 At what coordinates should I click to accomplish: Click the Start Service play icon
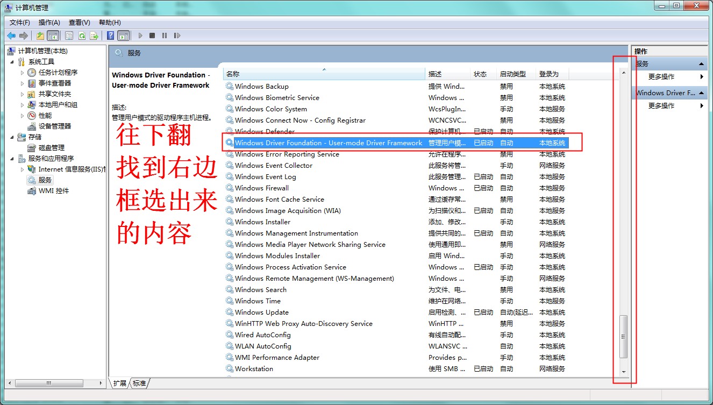tap(140, 35)
